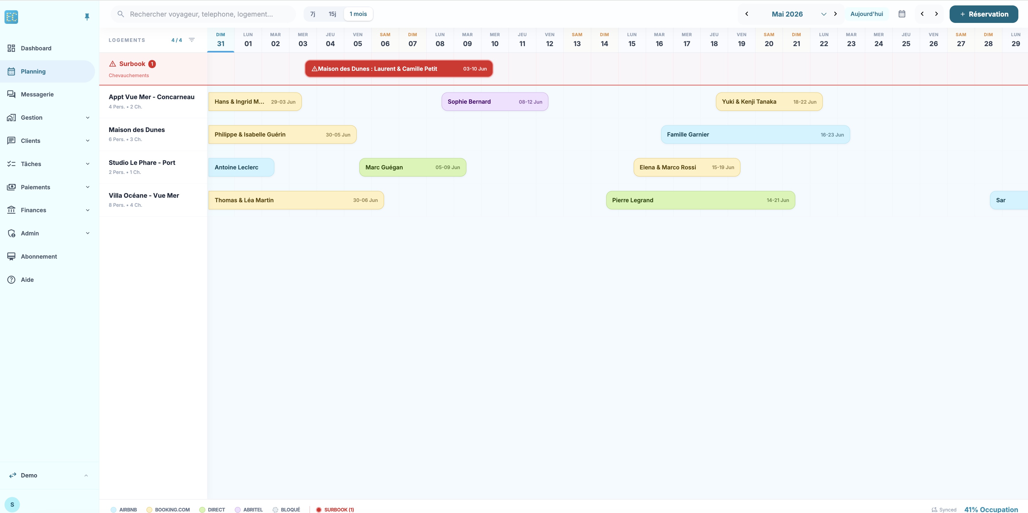Viewport: 1028px width, 513px height.
Task: Toggle the DIRECT legend filter
Action: (212, 509)
